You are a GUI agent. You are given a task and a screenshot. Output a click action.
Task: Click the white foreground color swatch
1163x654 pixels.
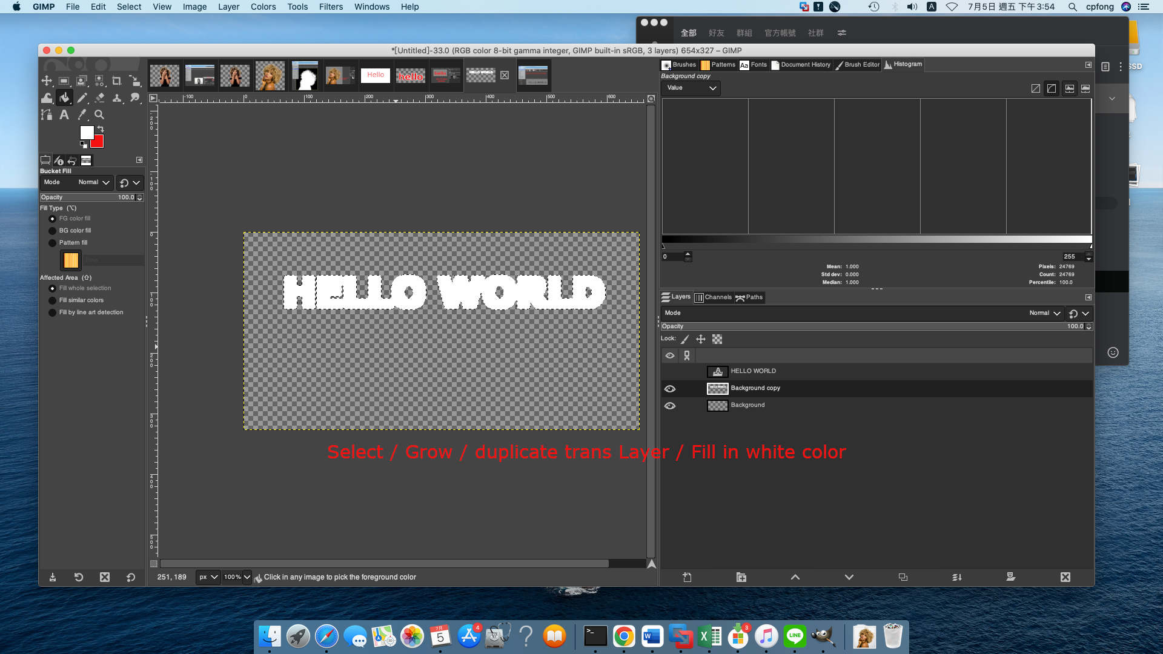(x=87, y=133)
